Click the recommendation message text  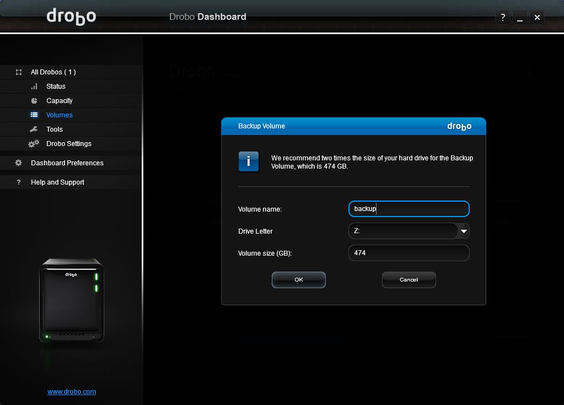point(372,162)
